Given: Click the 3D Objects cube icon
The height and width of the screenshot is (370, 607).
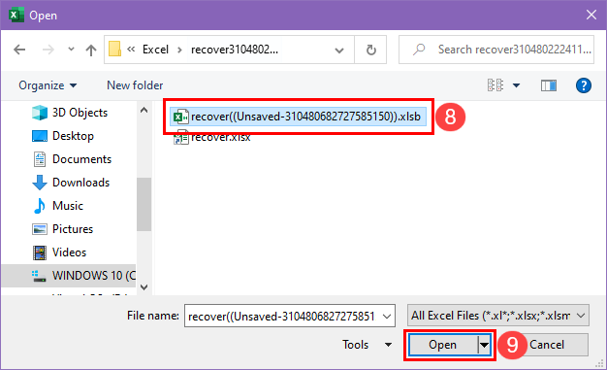Looking at the screenshot, I should (x=40, y=113).
